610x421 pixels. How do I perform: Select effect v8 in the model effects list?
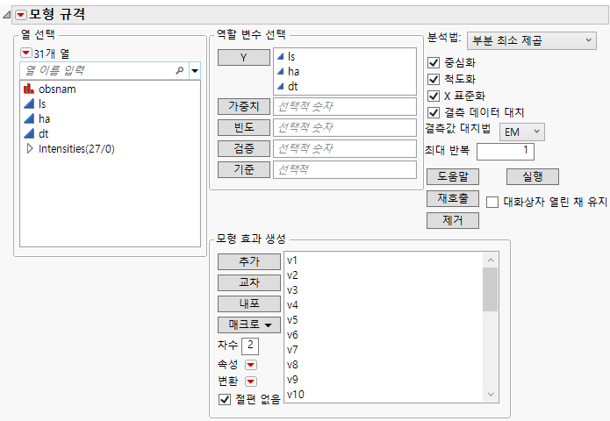292,365
